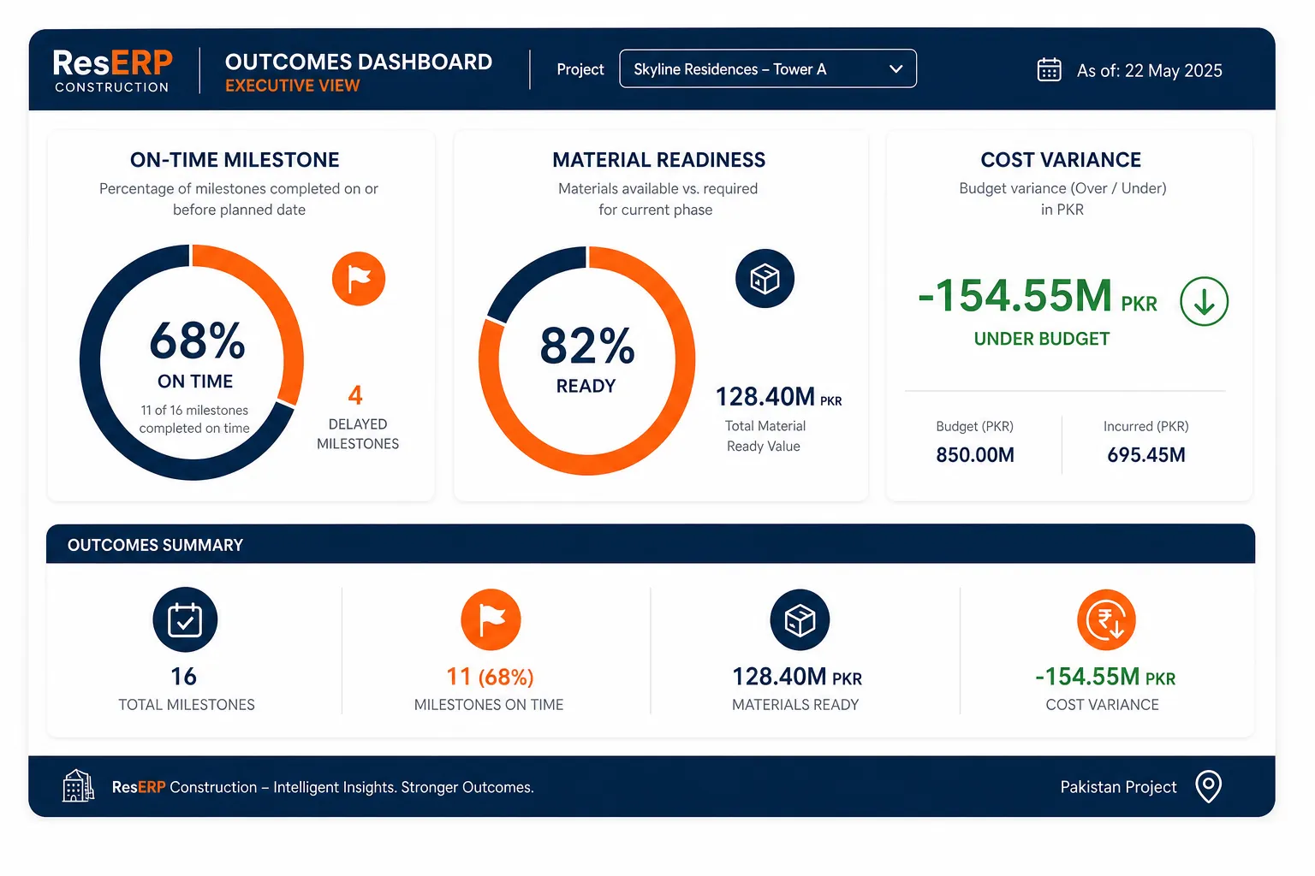Click the rupee icon above Cost Variance
1315x876 pixels.
click(1106, 619)
